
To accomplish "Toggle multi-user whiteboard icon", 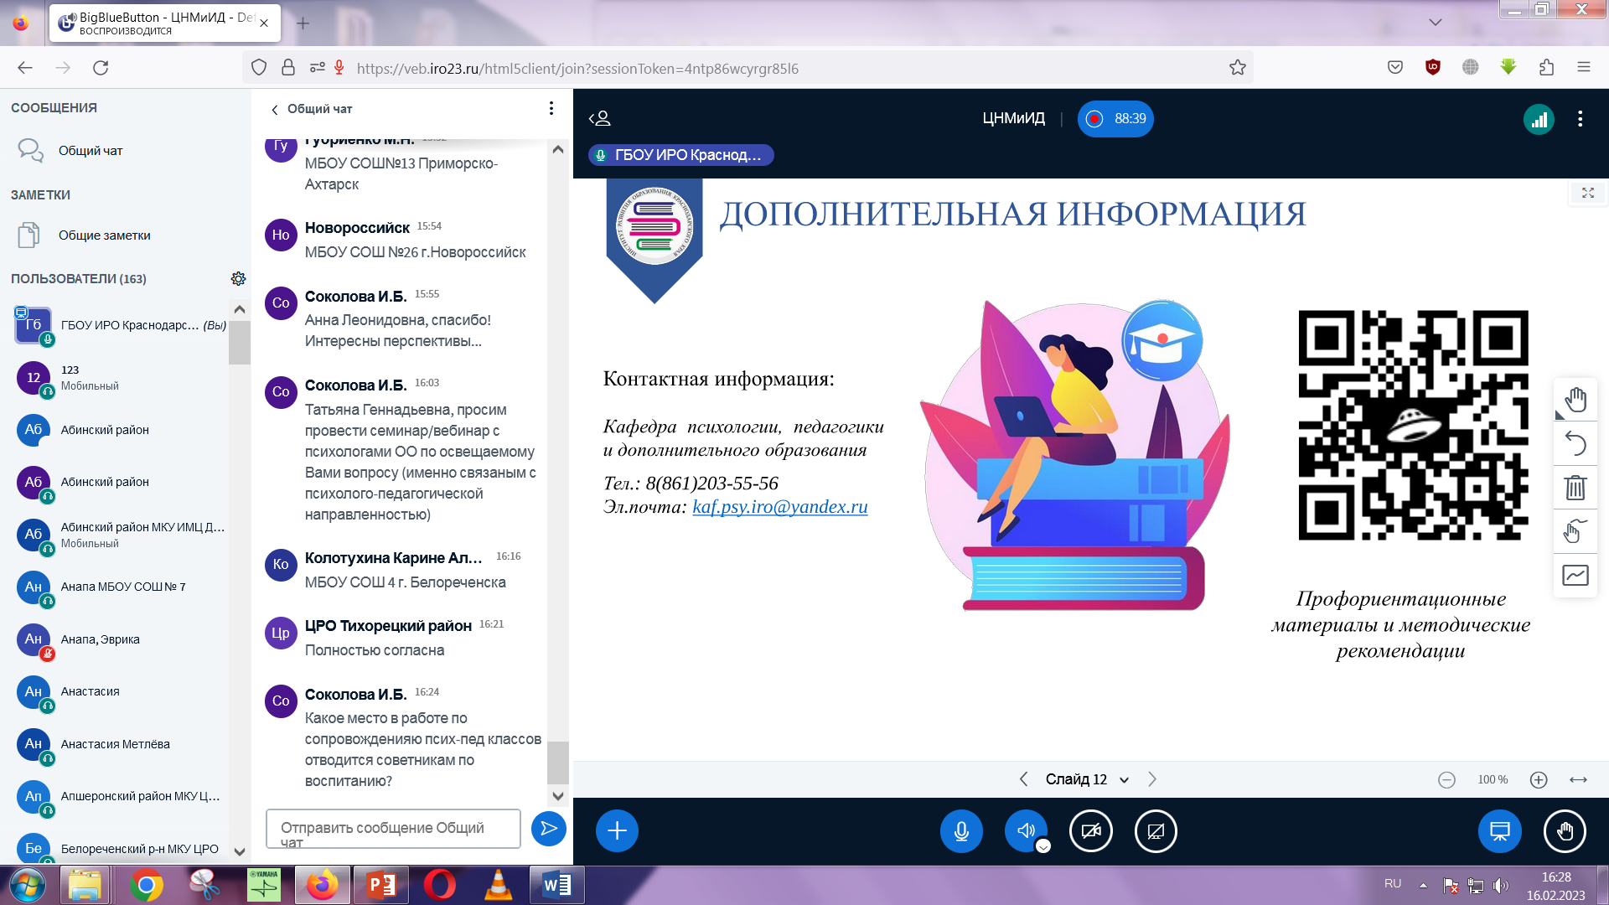I will (x=1575, y=531).
